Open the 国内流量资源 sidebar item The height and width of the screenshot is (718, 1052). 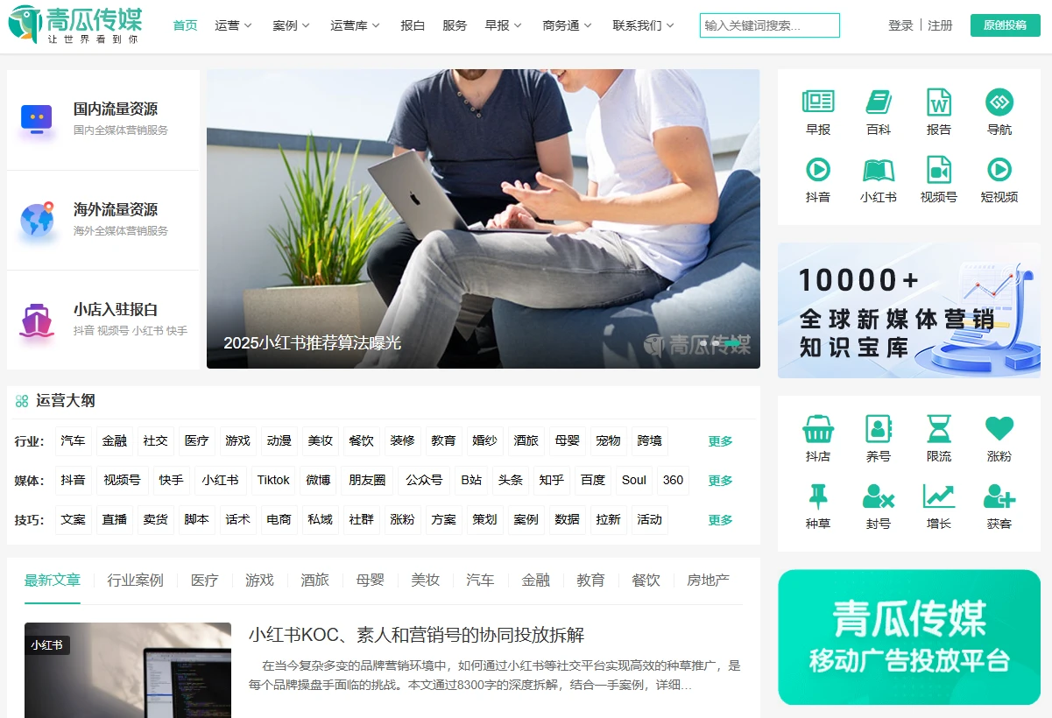point(103,119)
